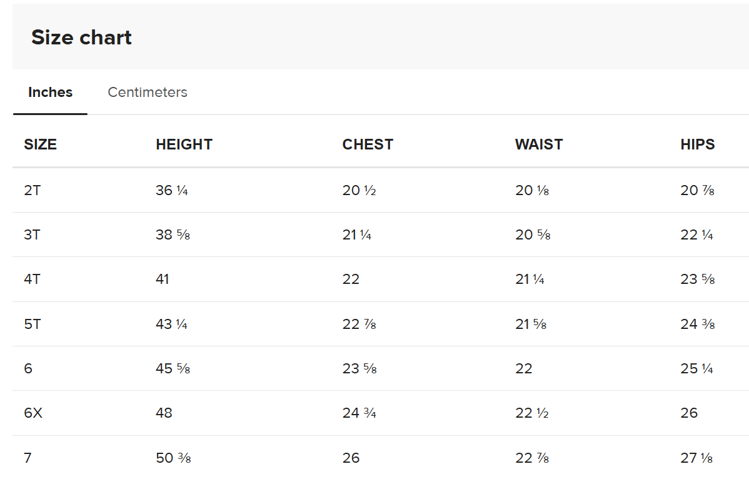Click the 22 ⅞ chest value for 5T
749x479 pixels.
pos(359,324)
